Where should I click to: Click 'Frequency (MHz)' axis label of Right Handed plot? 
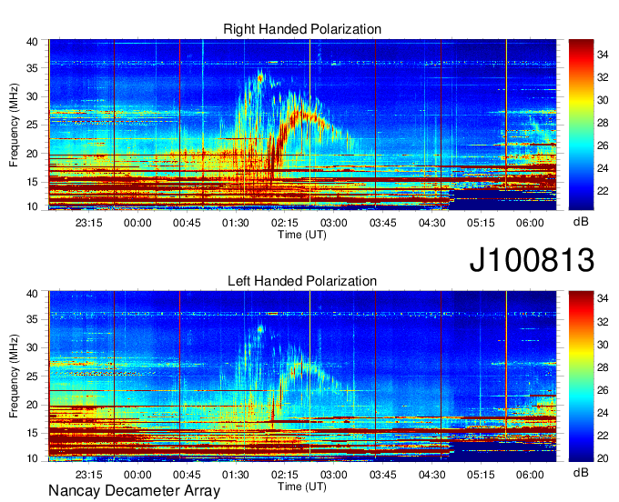tap(14, 125)
